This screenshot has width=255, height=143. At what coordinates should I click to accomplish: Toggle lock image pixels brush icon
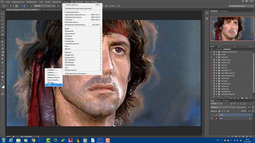[222, 111]
